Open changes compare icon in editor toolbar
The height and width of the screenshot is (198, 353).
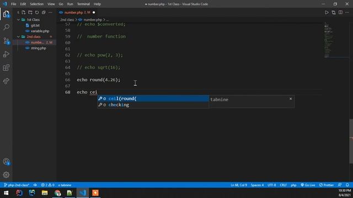(333, 12)
